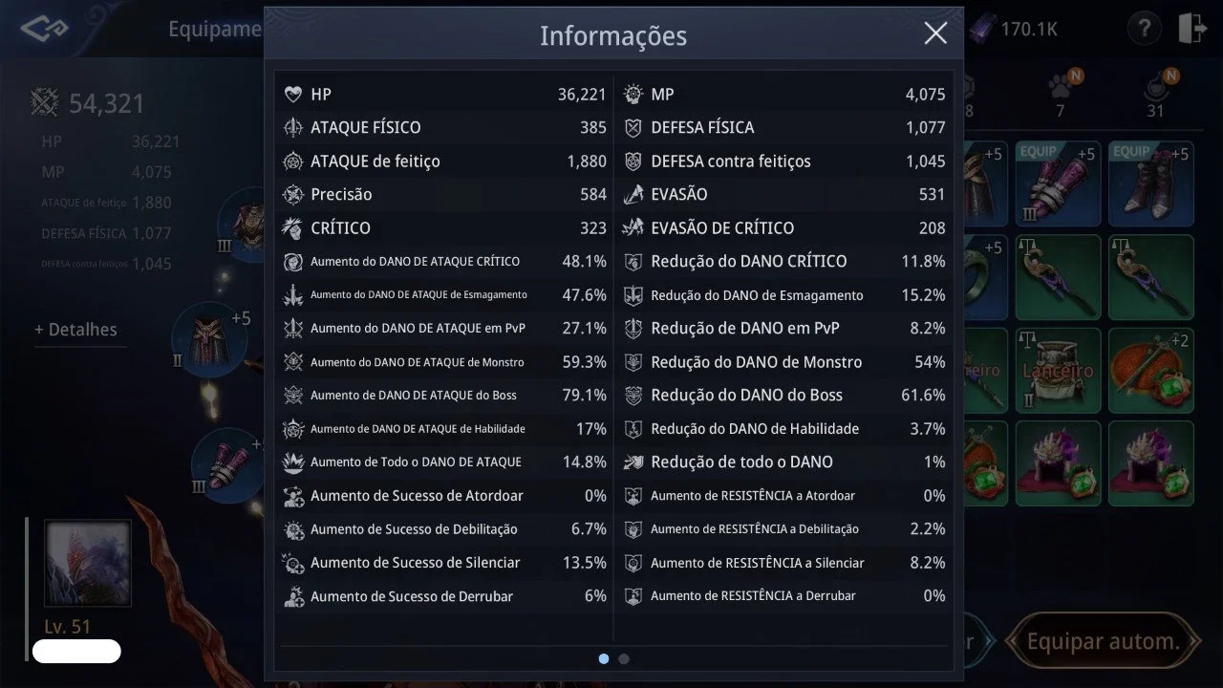This screenshot has width=1223, height=688.
Task: Open the potion flask icon tab
Action: pyautogui.click(x=1158, y=88)
